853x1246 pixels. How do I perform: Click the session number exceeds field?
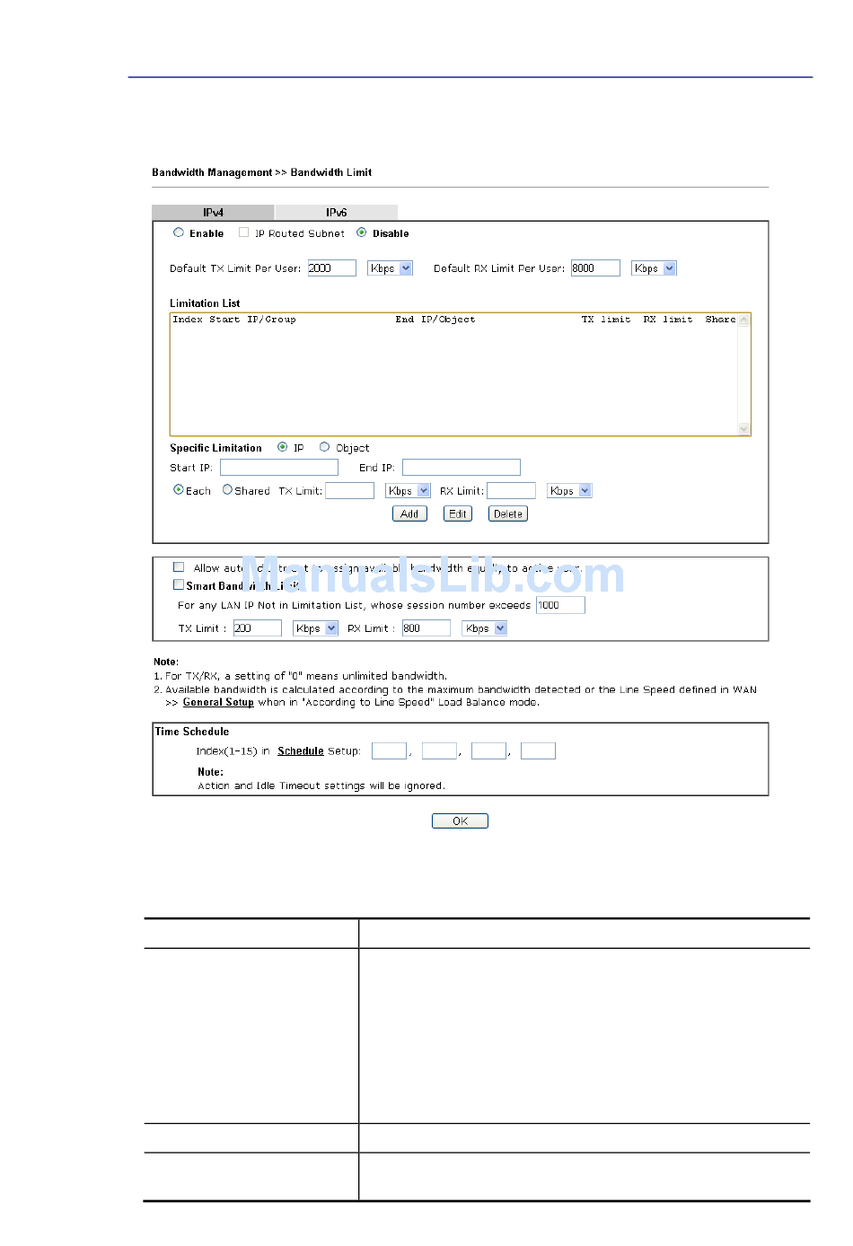click(x=561, y=605)
